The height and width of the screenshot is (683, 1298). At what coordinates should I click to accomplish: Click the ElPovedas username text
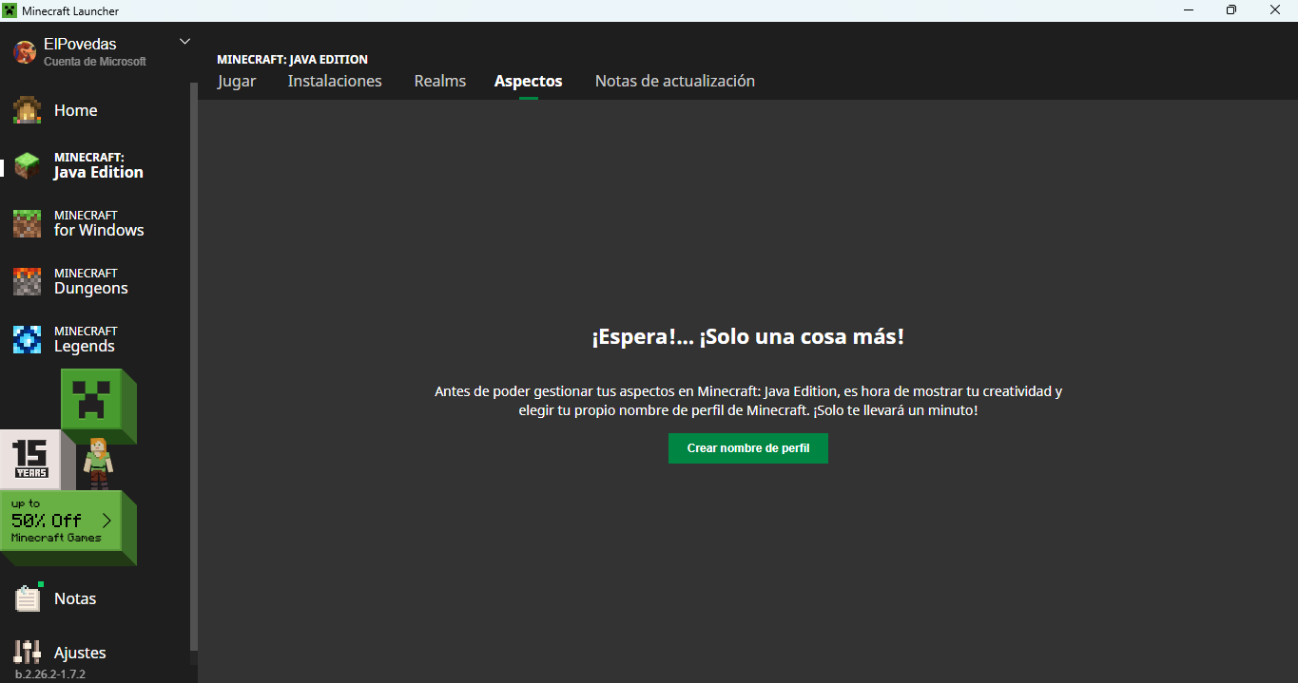80,44
